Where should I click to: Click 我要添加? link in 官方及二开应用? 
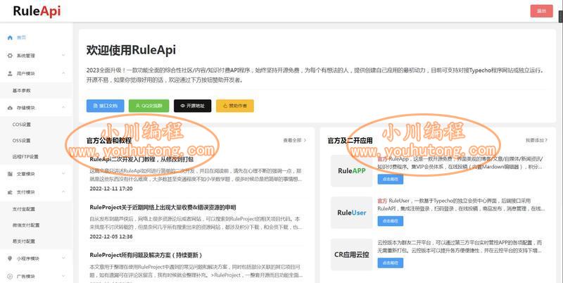coord(536,140)
